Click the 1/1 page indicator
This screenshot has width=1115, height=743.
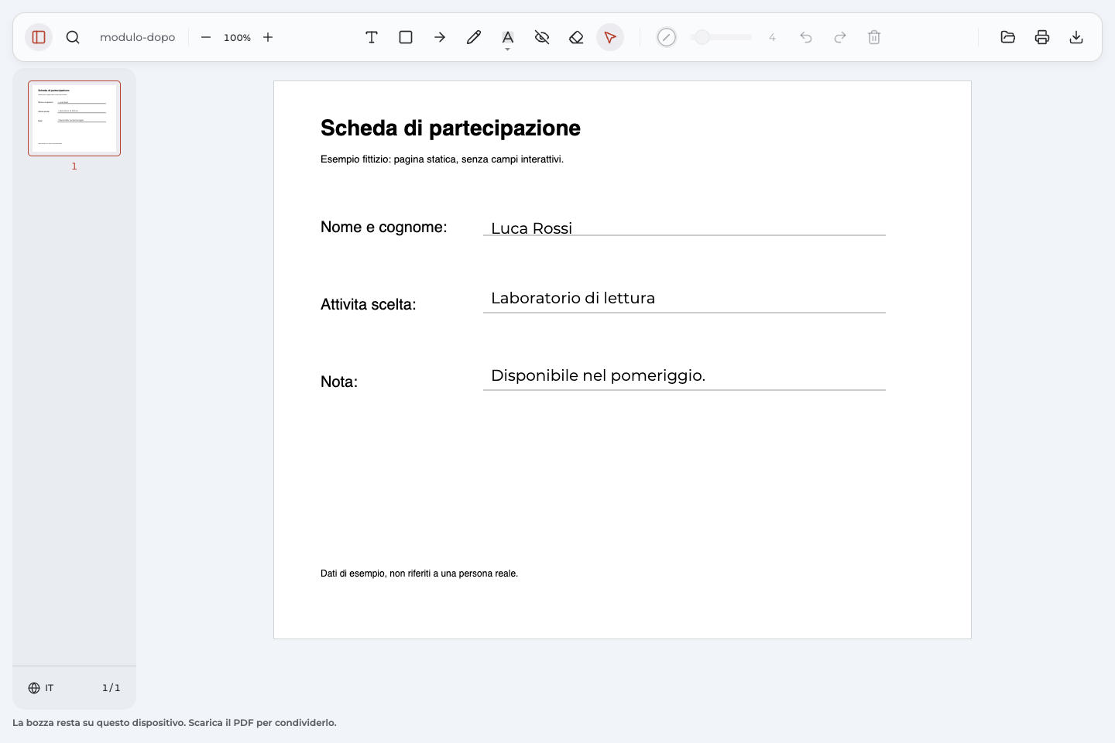(x=111, y=688)
